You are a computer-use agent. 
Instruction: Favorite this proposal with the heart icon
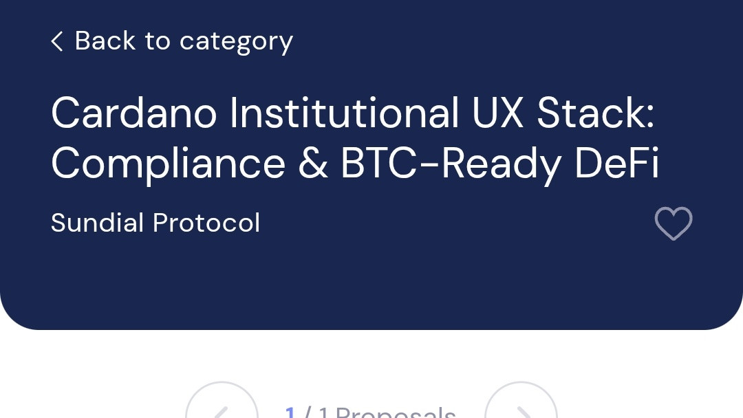674,223
